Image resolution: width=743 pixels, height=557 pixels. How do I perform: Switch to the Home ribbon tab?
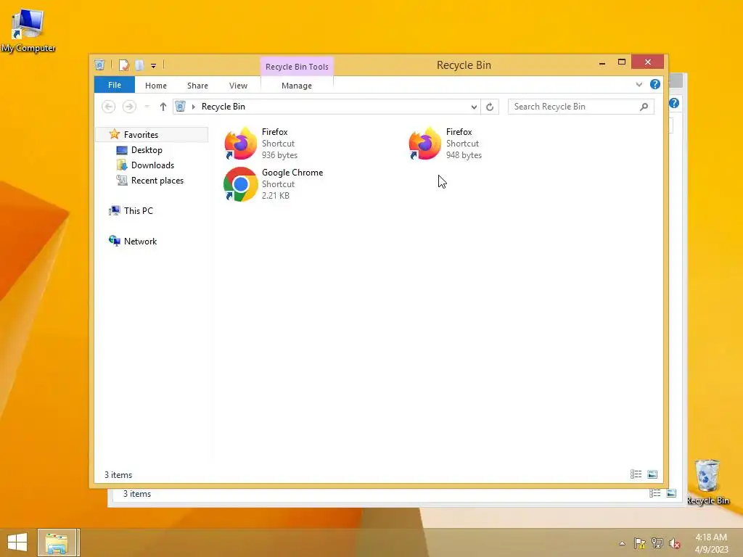(x=156, y=86)
